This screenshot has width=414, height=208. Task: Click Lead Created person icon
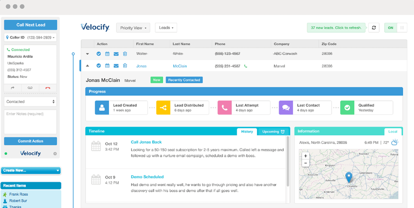(x=102, y=108)
